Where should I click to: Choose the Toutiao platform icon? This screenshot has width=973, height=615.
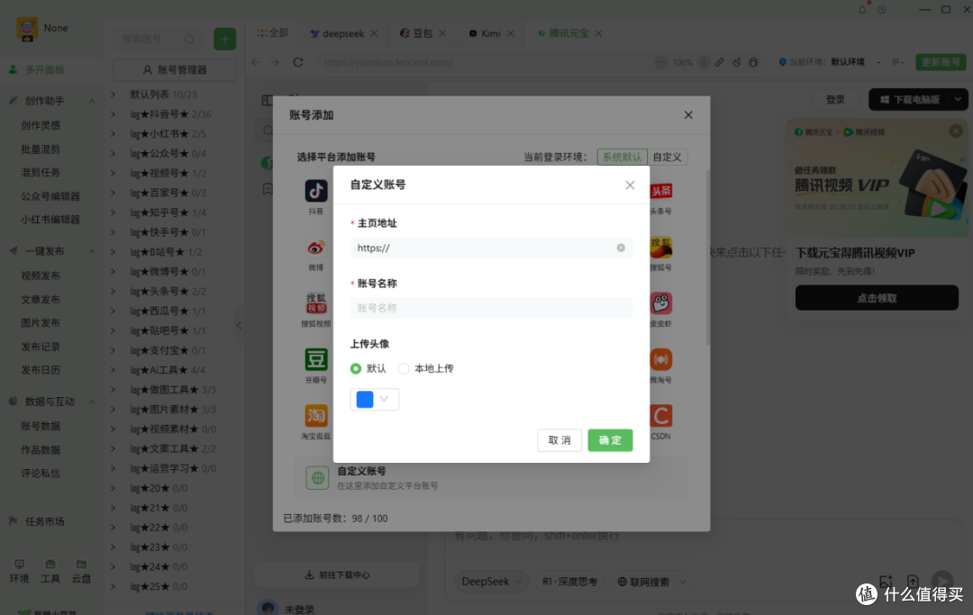661,191
